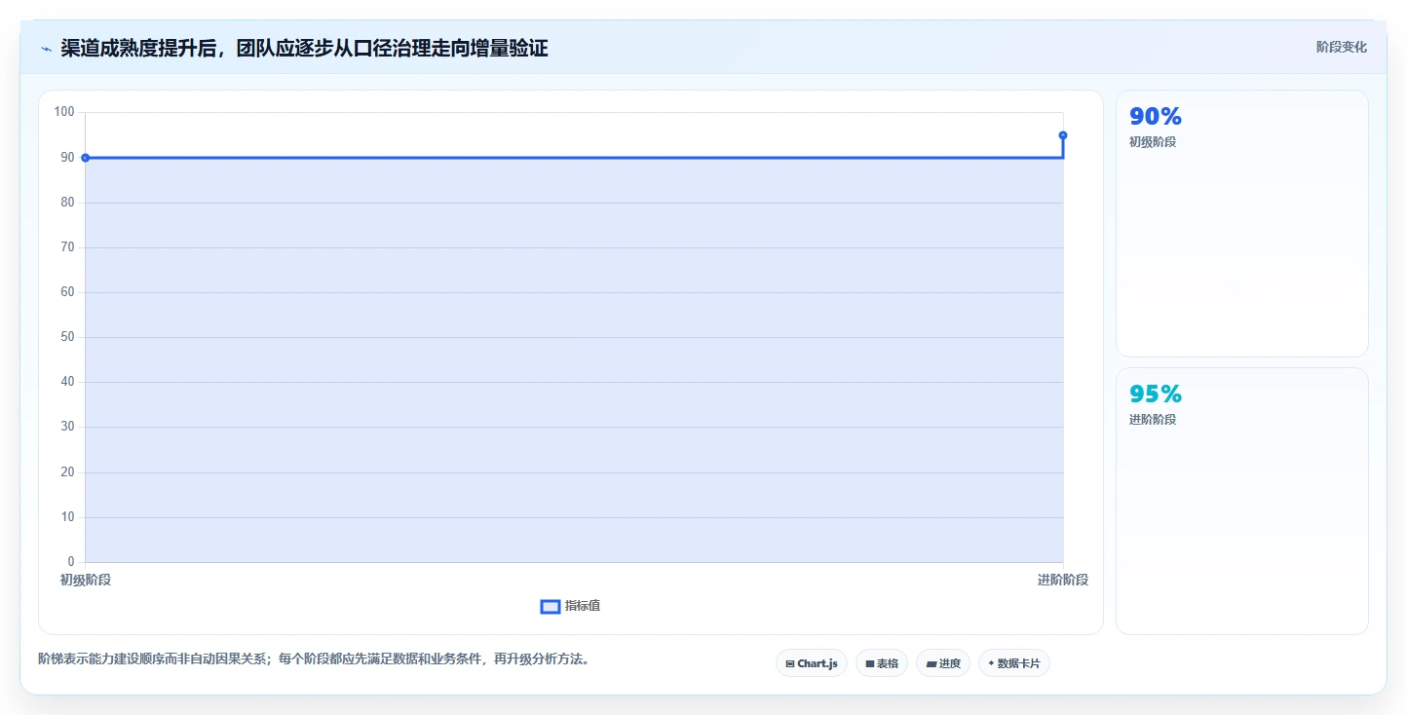Select the 进度 tag chip
Image resolution: width=1407 pixels, height=715 pixels.
[x=943, y=663]
